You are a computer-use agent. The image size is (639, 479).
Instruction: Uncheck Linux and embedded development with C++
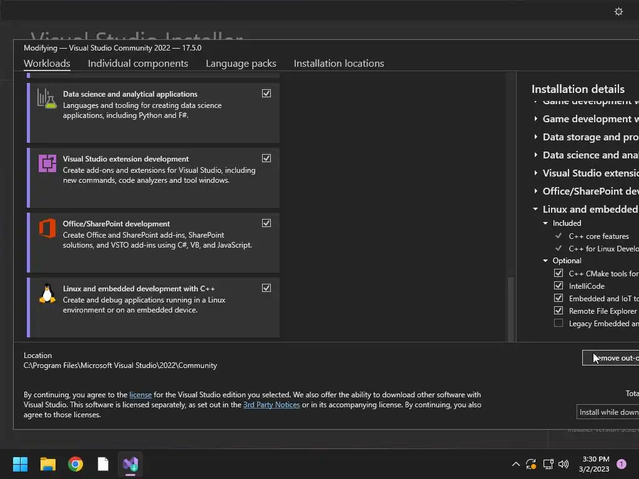(x=266, y=288)
